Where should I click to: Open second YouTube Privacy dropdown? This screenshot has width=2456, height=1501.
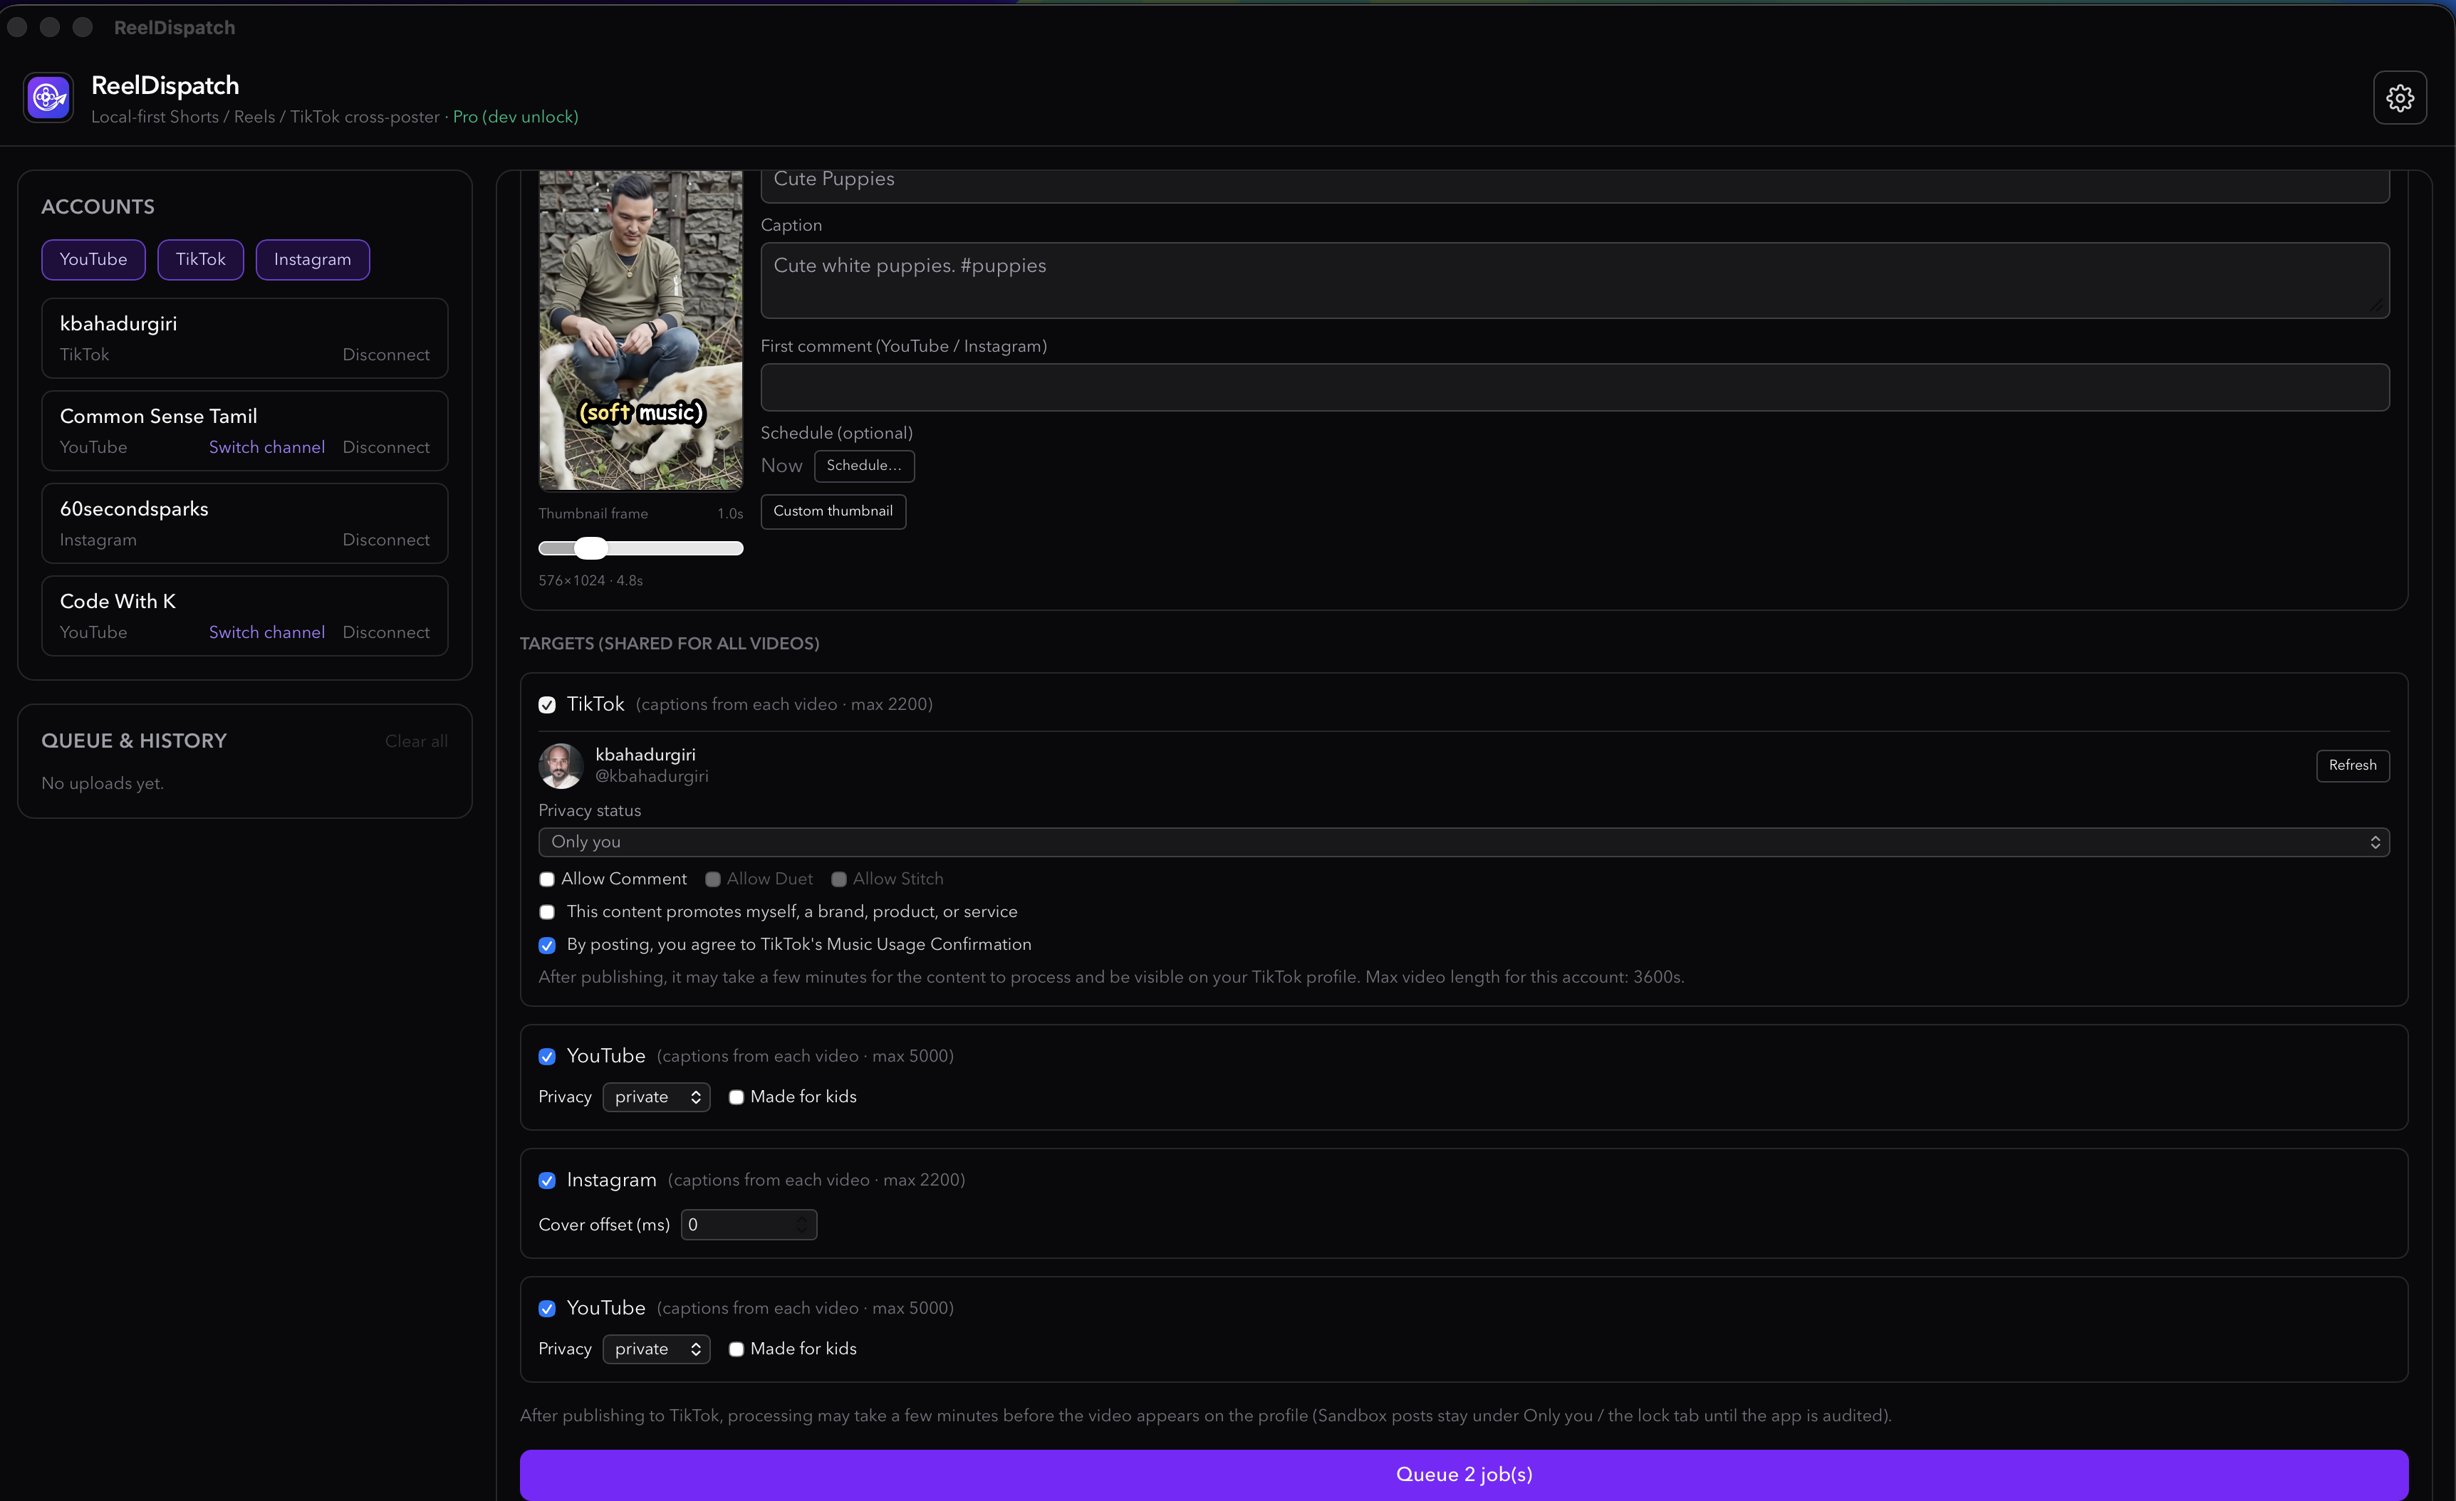pyautogui.click(x=656, y=1349)
